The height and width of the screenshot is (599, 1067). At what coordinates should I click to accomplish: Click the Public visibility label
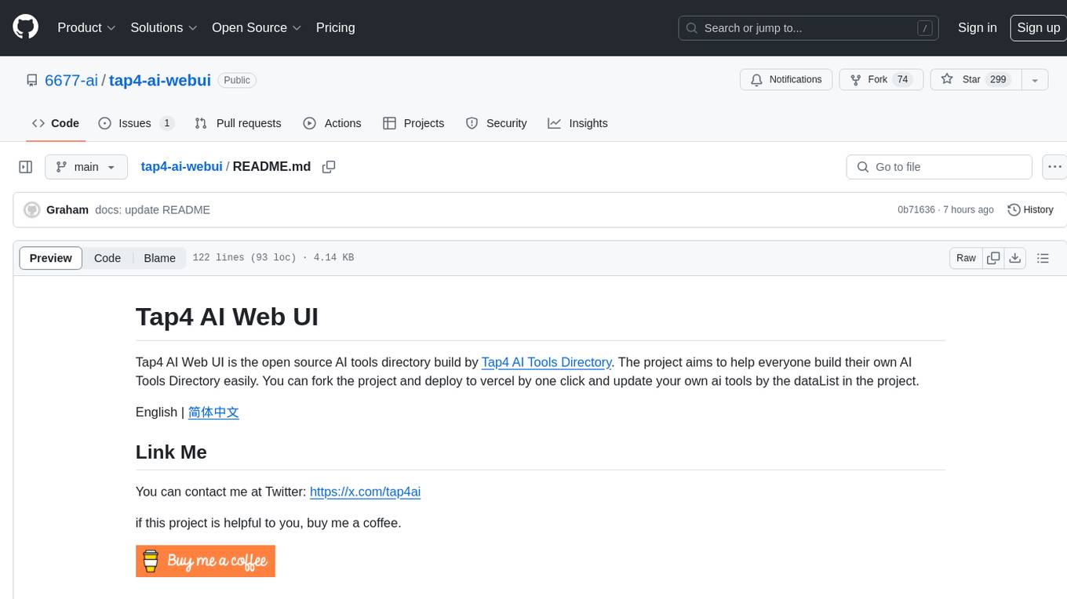(237, 80)
